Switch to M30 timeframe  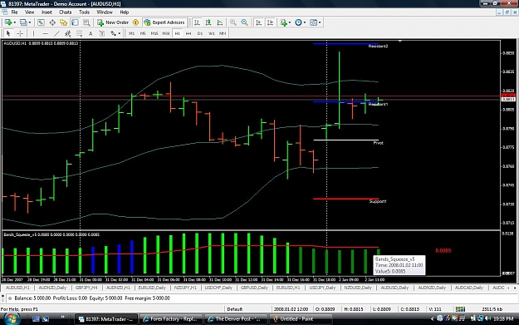166,33
